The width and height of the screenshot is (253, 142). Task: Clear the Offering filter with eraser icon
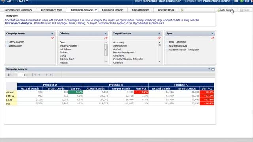pyautogui.click(x=106, y=38)
